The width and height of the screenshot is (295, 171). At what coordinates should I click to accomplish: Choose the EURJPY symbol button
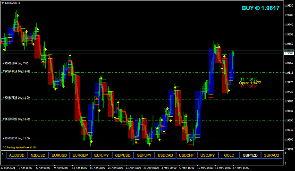[x=101, y=155]
